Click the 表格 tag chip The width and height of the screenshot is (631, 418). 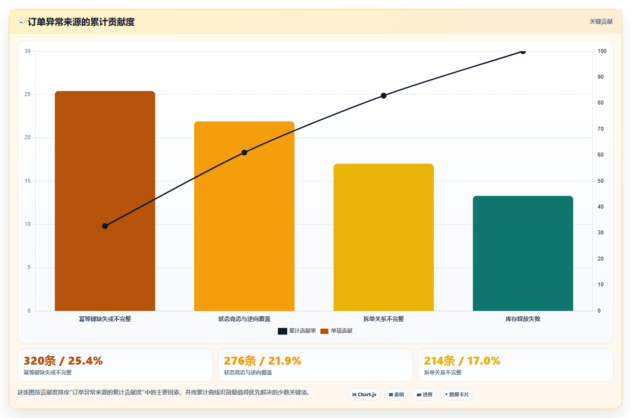pyautogui.click(x=396, y=394)
